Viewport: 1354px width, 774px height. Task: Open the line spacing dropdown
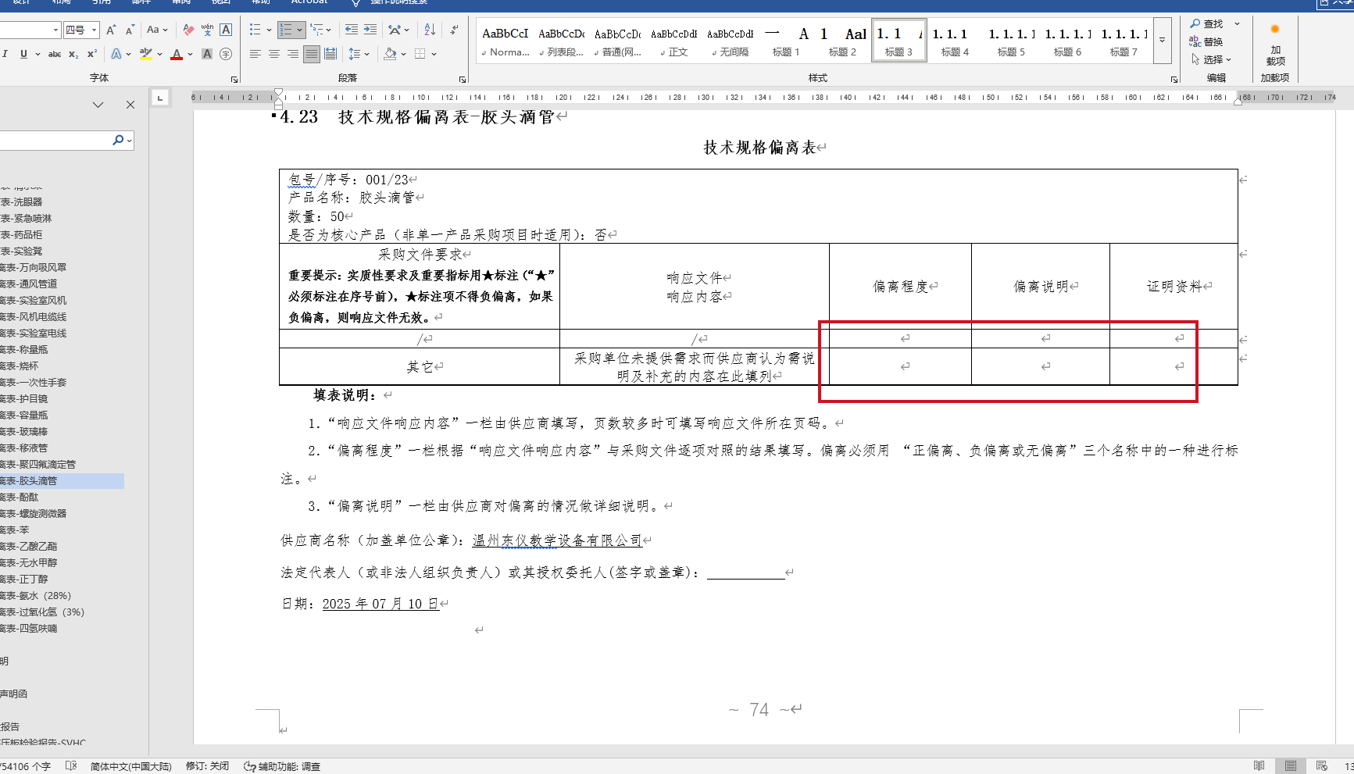tap(359, 54)
